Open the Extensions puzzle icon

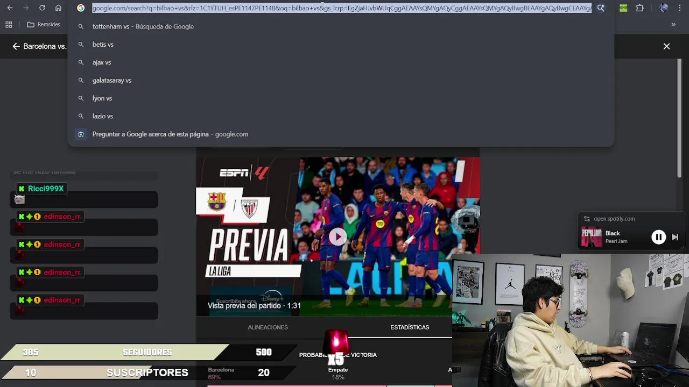pyautogui.click(x=639, y=8)
